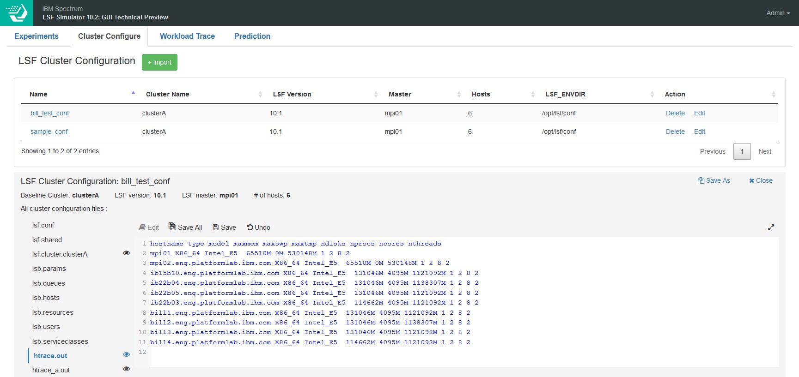Edit the bill_test_conf entry
The width and height of the screenshot is (799, 377).
click(x=700, y=113)
